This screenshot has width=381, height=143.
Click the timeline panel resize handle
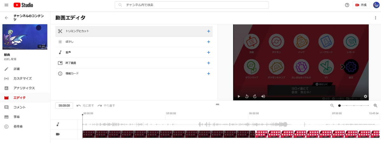click(x=217, y=104)
